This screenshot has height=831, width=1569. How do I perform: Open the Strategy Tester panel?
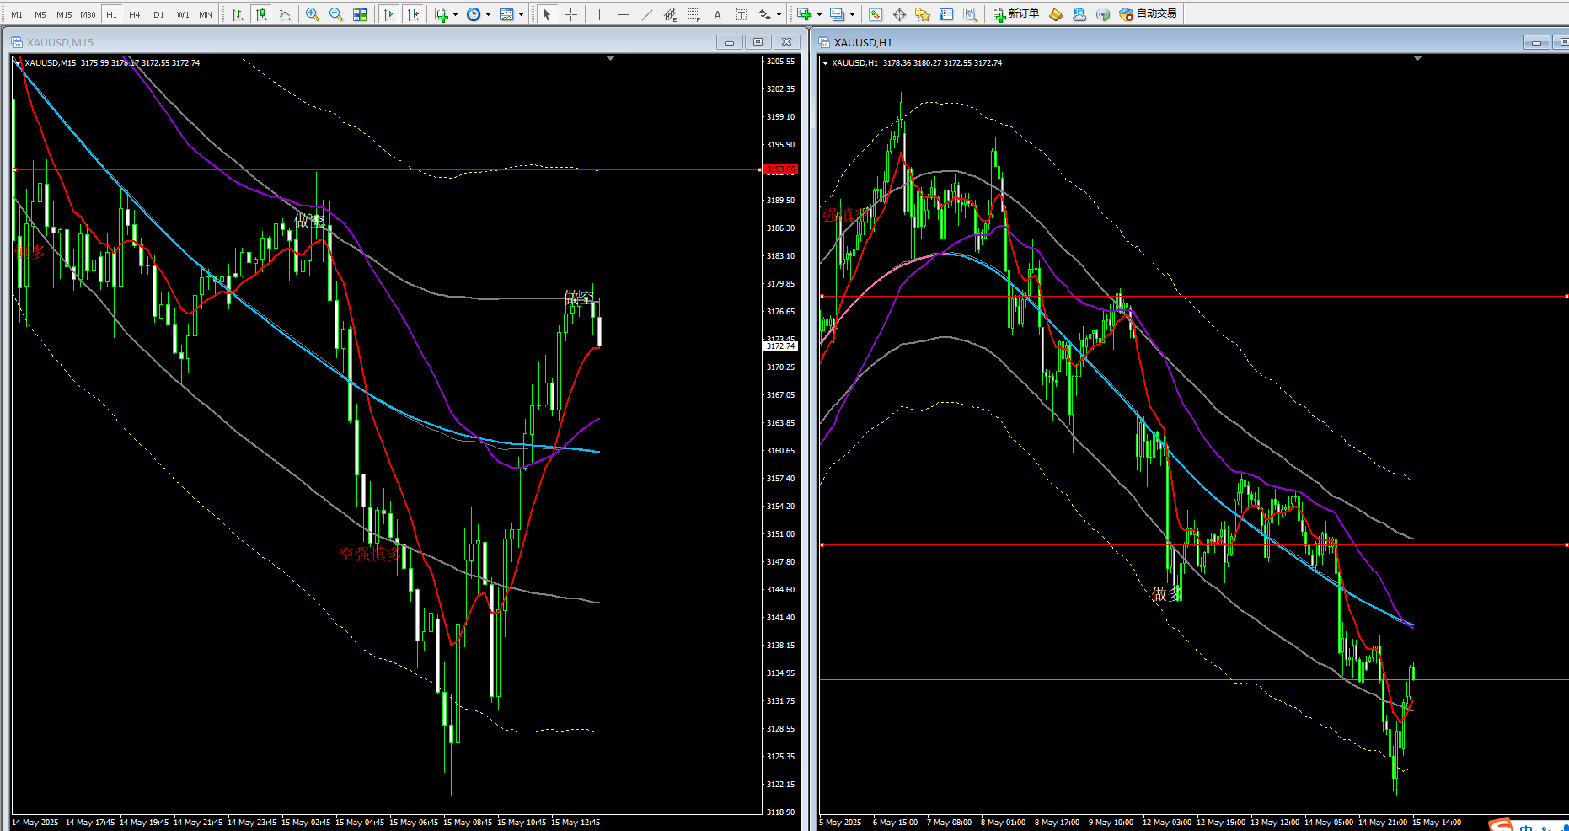(970, 14)
